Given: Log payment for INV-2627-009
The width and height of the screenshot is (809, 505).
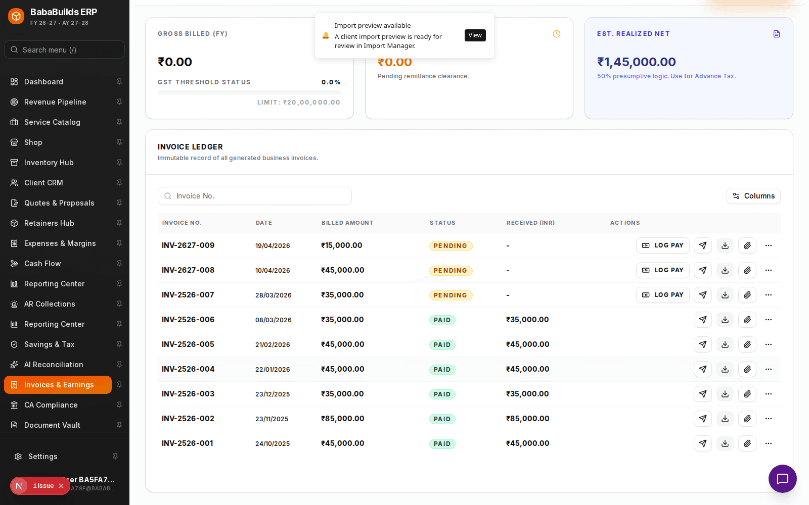Looking at the screenshot, I should point(662,245).
